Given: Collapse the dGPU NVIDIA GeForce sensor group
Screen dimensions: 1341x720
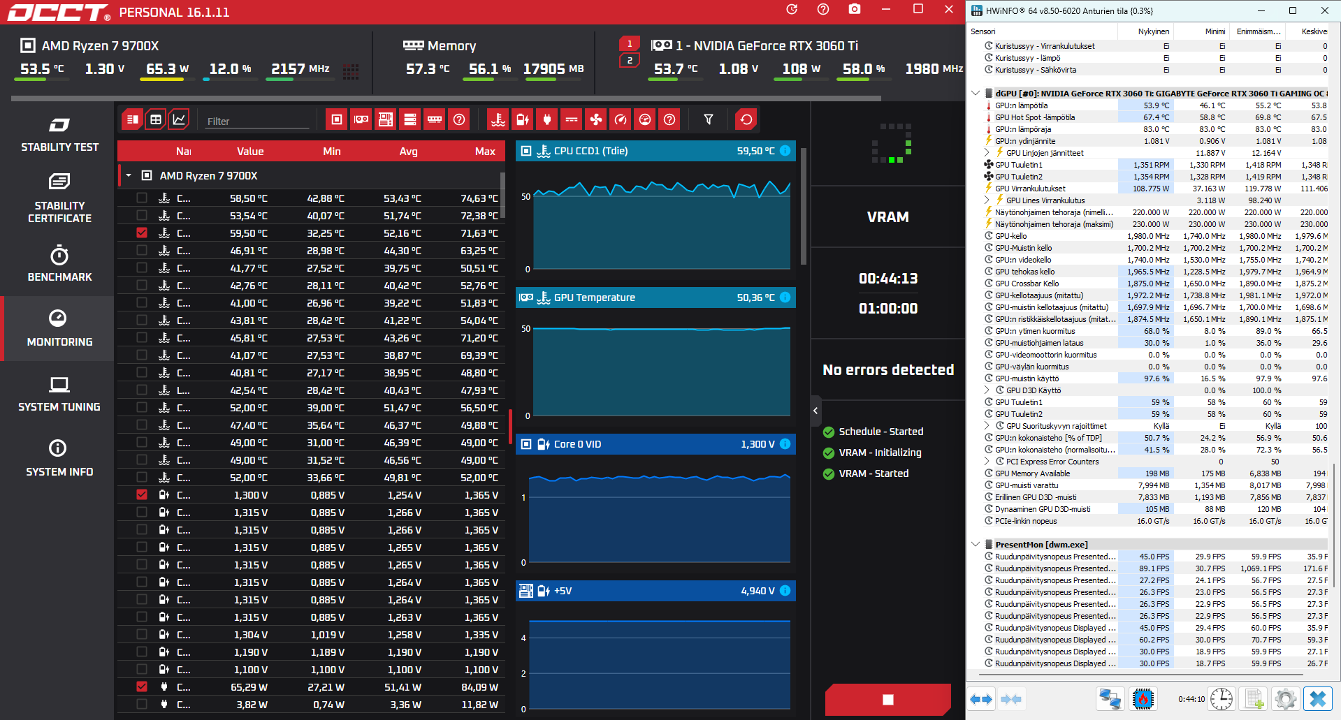Looking at the screenshot, I should (x=976, y=93).
